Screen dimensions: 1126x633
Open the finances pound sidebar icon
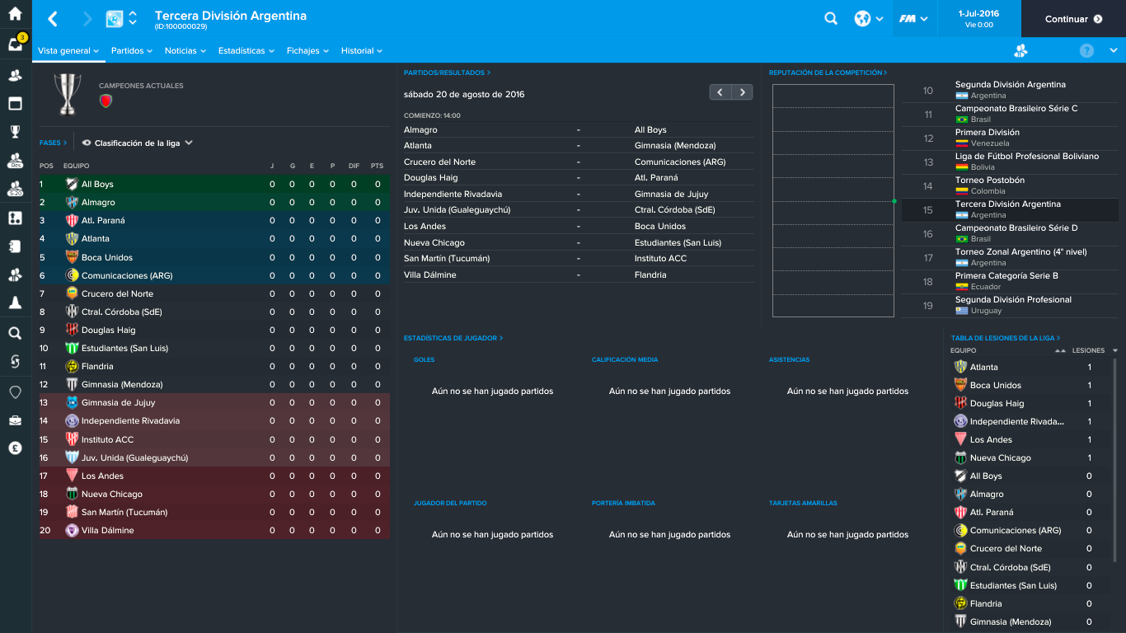click(x=15, y=448)
